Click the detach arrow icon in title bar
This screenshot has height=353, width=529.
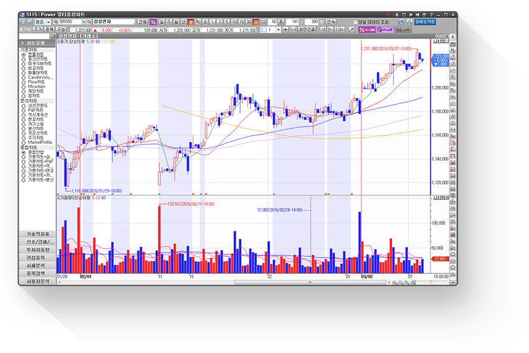coord(411,15)
